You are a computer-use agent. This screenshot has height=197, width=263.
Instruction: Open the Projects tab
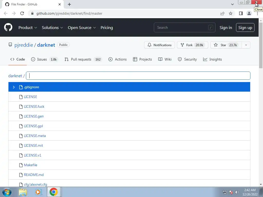(142, 59)
